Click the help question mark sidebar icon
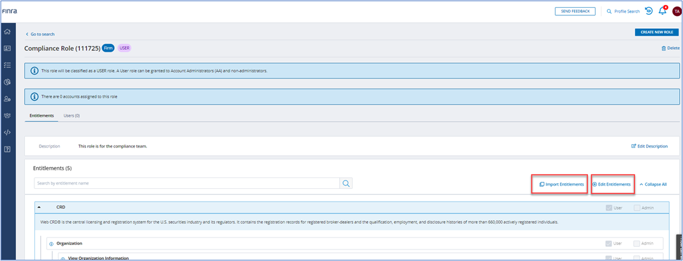The width and height of the screenshot is (683, 261). tap(7, 149)
